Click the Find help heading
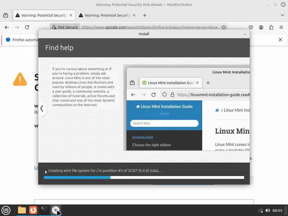The height and width of the screenshot is (216, 288). tap(59, 48)
